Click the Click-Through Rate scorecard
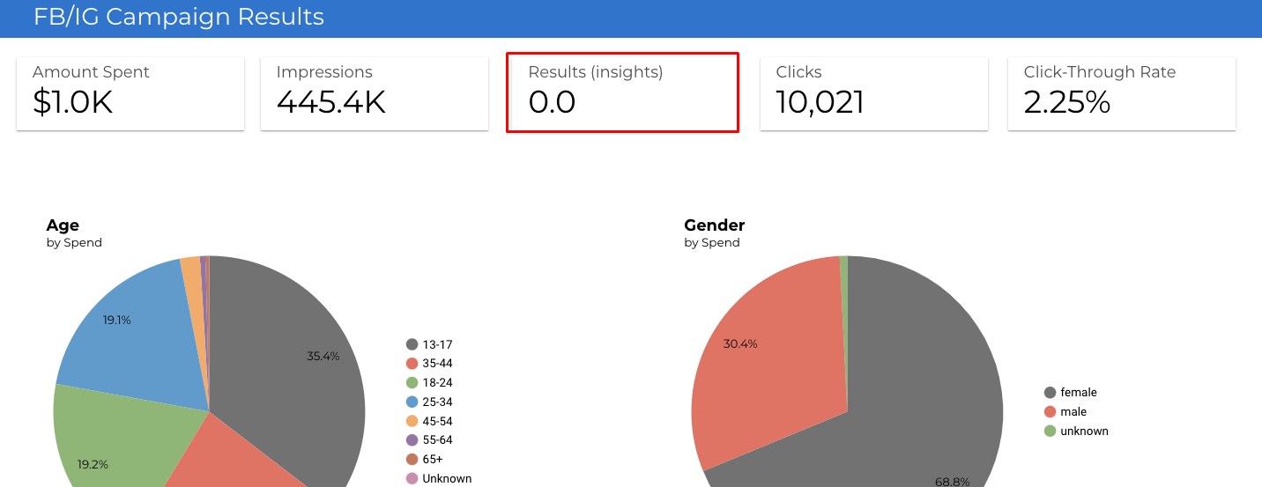The height and width of the screenshot is (487, 1262). click(x=1121, y=93)
